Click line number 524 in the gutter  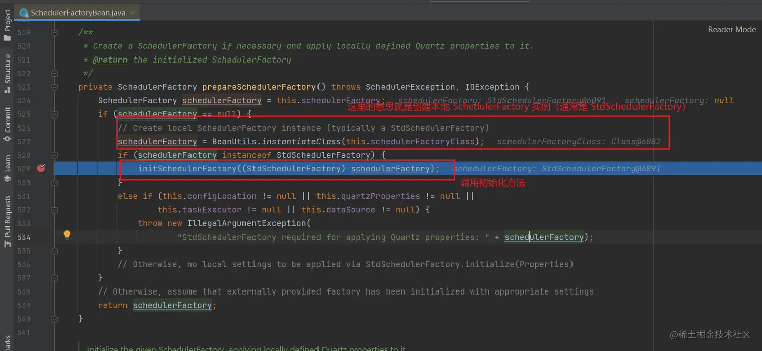(24, 100)
